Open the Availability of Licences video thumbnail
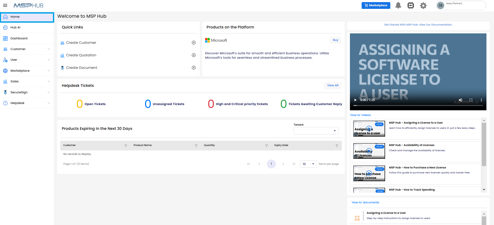This screenshot has width=494, height=225. pyautogui.click(x=369, y=151)
